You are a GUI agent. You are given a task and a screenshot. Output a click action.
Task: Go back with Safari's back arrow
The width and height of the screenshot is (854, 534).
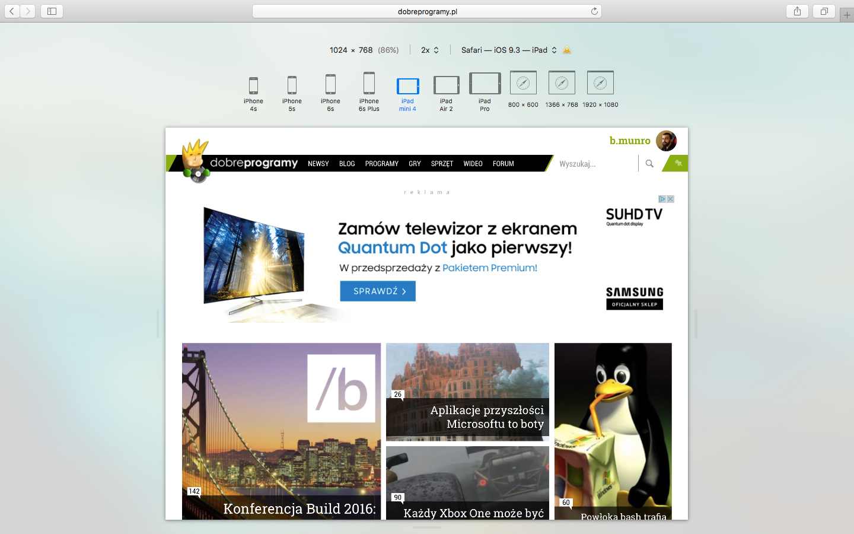12,11
